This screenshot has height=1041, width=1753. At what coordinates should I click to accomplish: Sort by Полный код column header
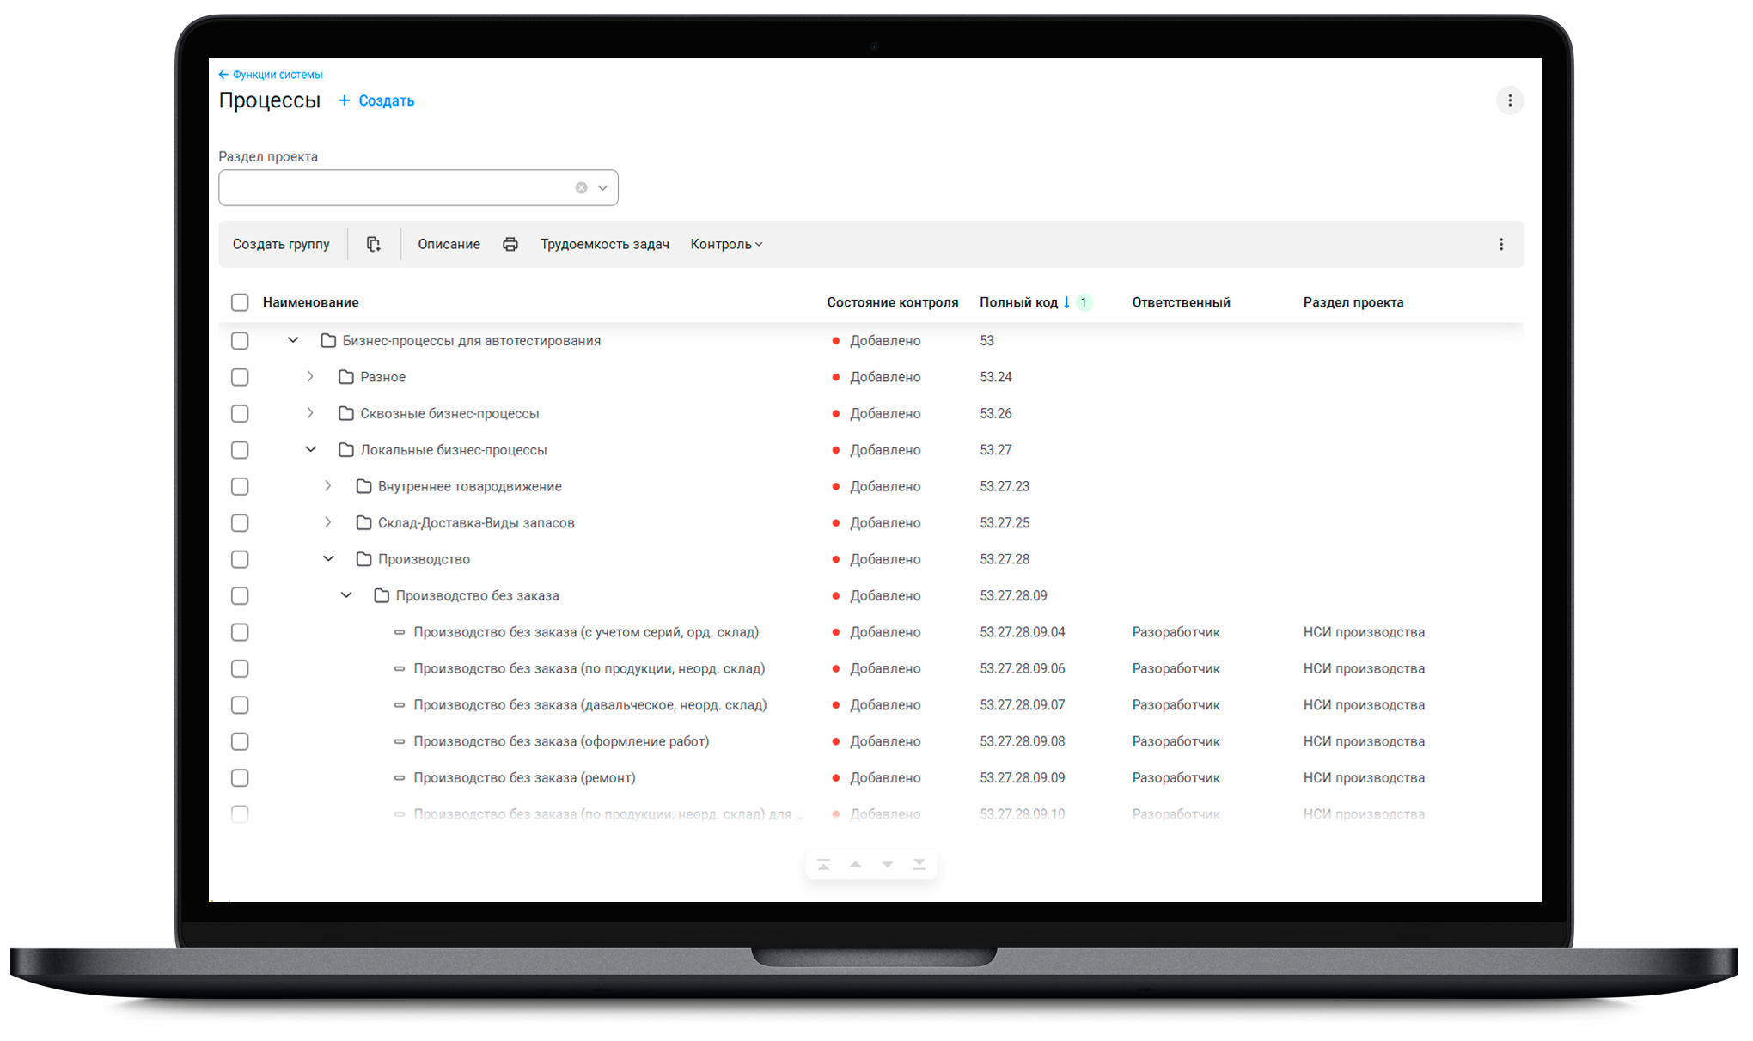coord(1018,302)
